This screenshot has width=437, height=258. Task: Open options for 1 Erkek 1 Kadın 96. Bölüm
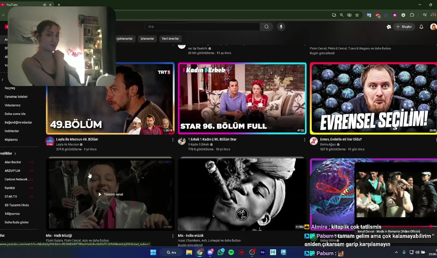tap(305, 140)
